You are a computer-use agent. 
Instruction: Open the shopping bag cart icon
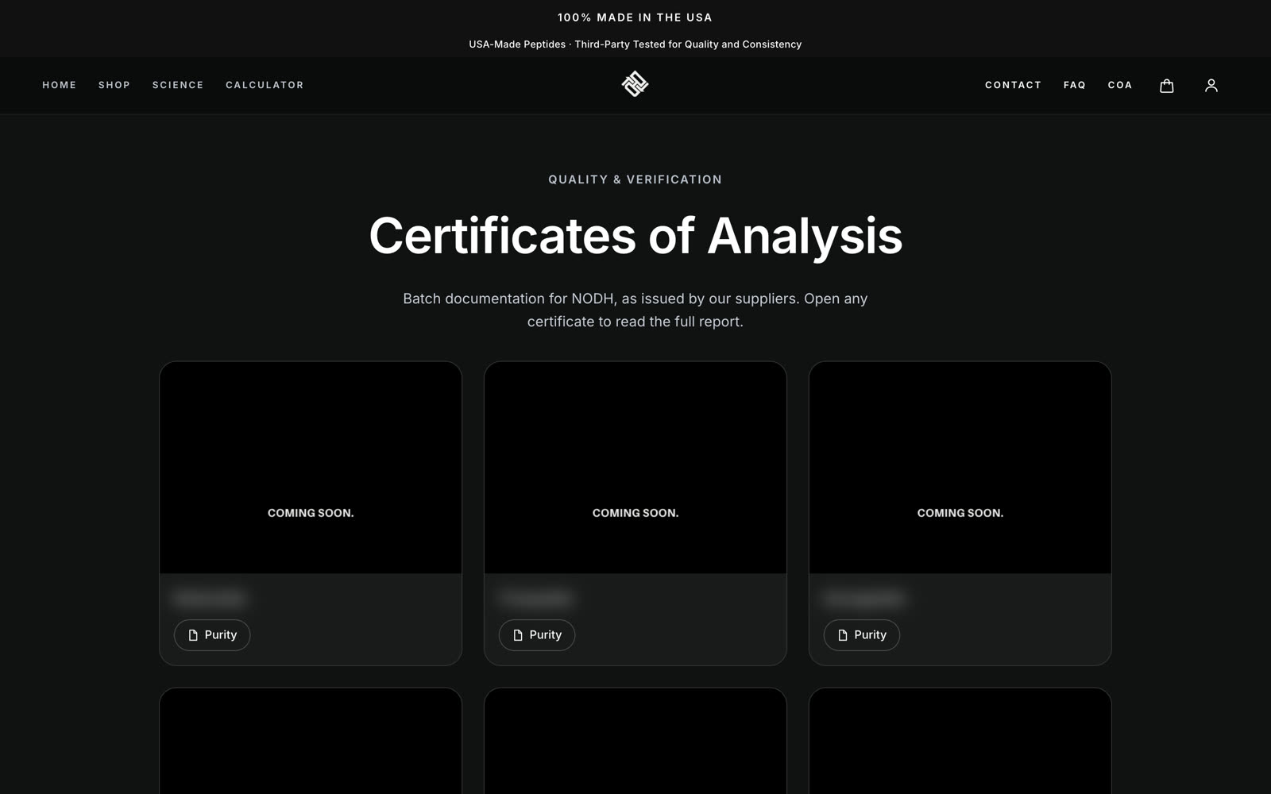pyautogui.click(x=1166, y=85)
